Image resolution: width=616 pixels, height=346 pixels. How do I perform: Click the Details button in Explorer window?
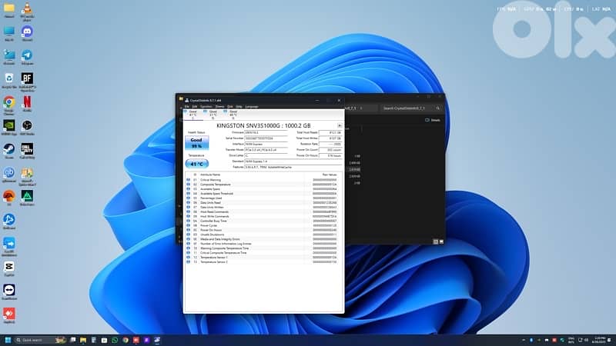click(433, 120)
